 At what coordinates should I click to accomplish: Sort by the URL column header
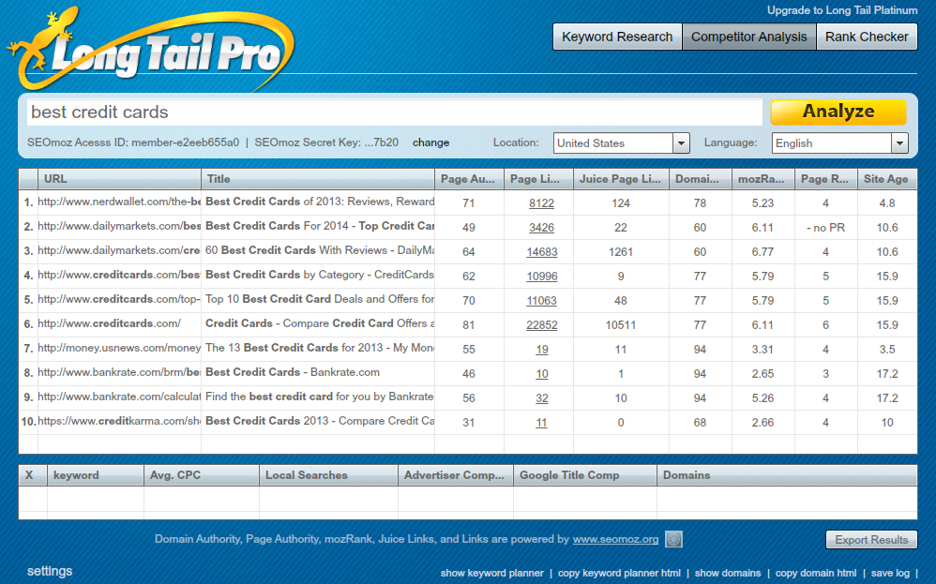coord(119,179)
